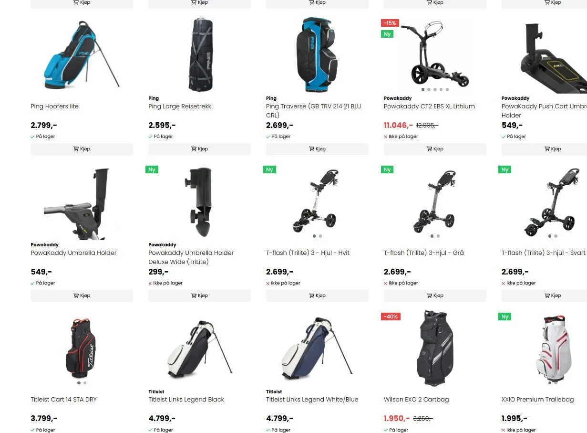587x433 pixels.
Task: View Titleist Links Legend White/Blue bag image
Action: point(317,348)
